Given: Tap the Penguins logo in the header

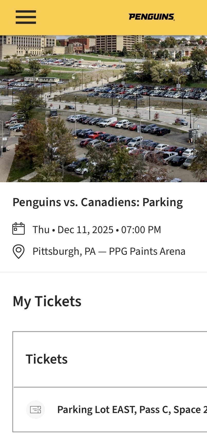Looking at the screenshot, I should [151, 16].
